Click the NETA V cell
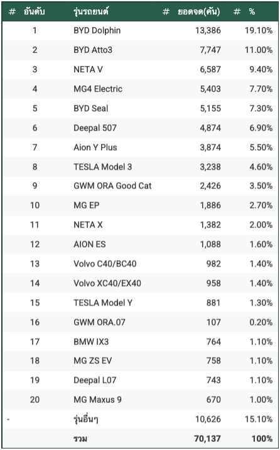This screenshot has width=280, height=450. 88,70
